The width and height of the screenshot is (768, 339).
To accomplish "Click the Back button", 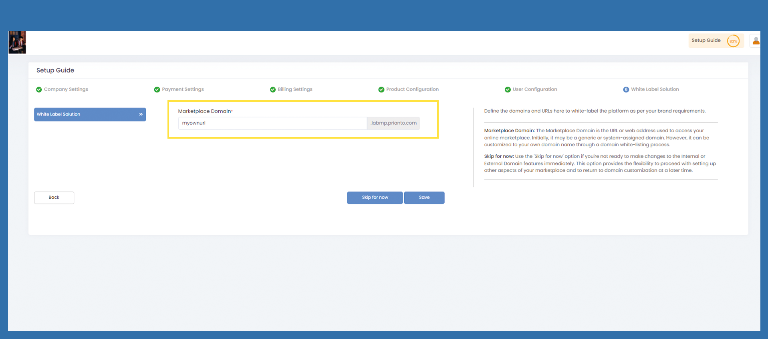I will coord(54,198).
